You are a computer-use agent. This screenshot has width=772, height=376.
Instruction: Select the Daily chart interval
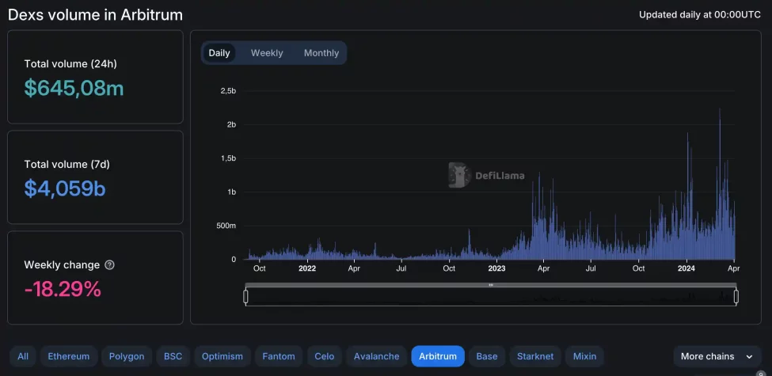(219, 53)
